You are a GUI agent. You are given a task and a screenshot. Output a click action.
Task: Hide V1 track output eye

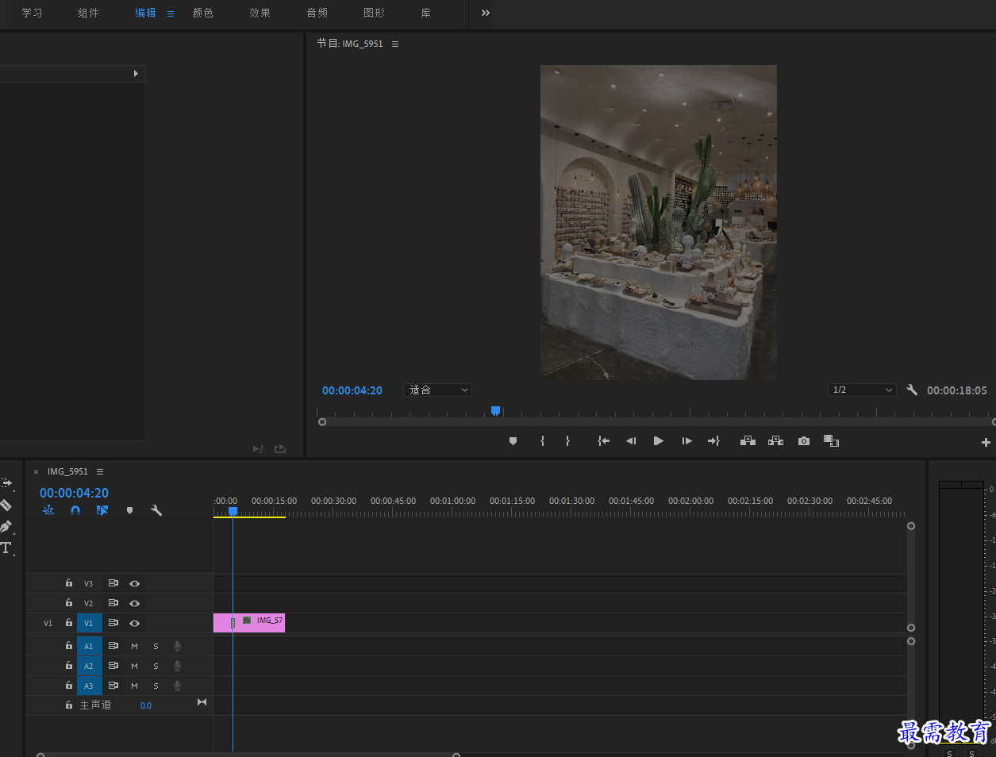(x=134, y=623)
